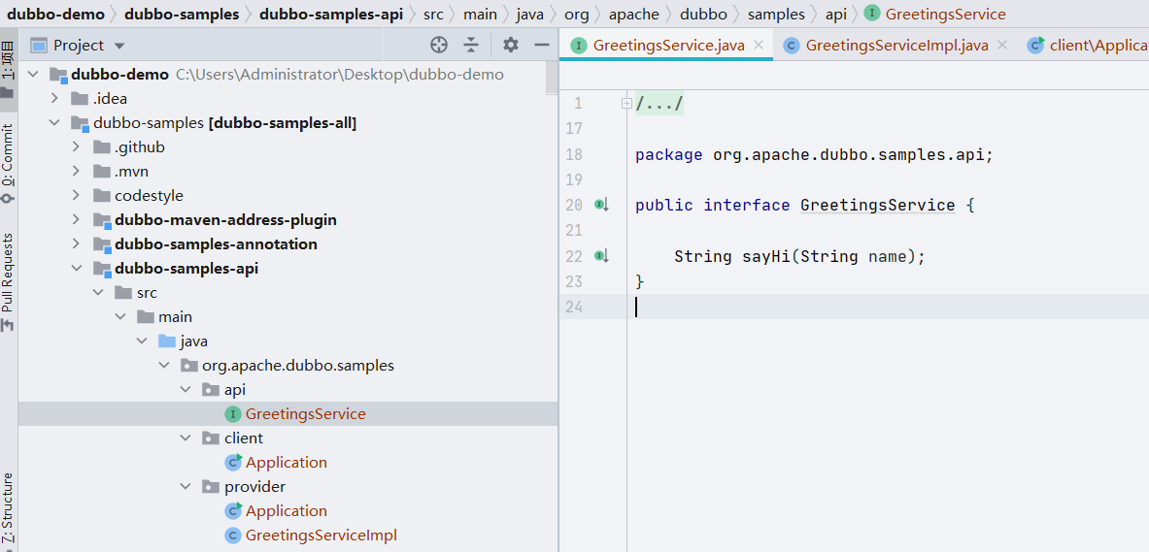Click the locate/select opened file target icon

(x=438, y=46)
